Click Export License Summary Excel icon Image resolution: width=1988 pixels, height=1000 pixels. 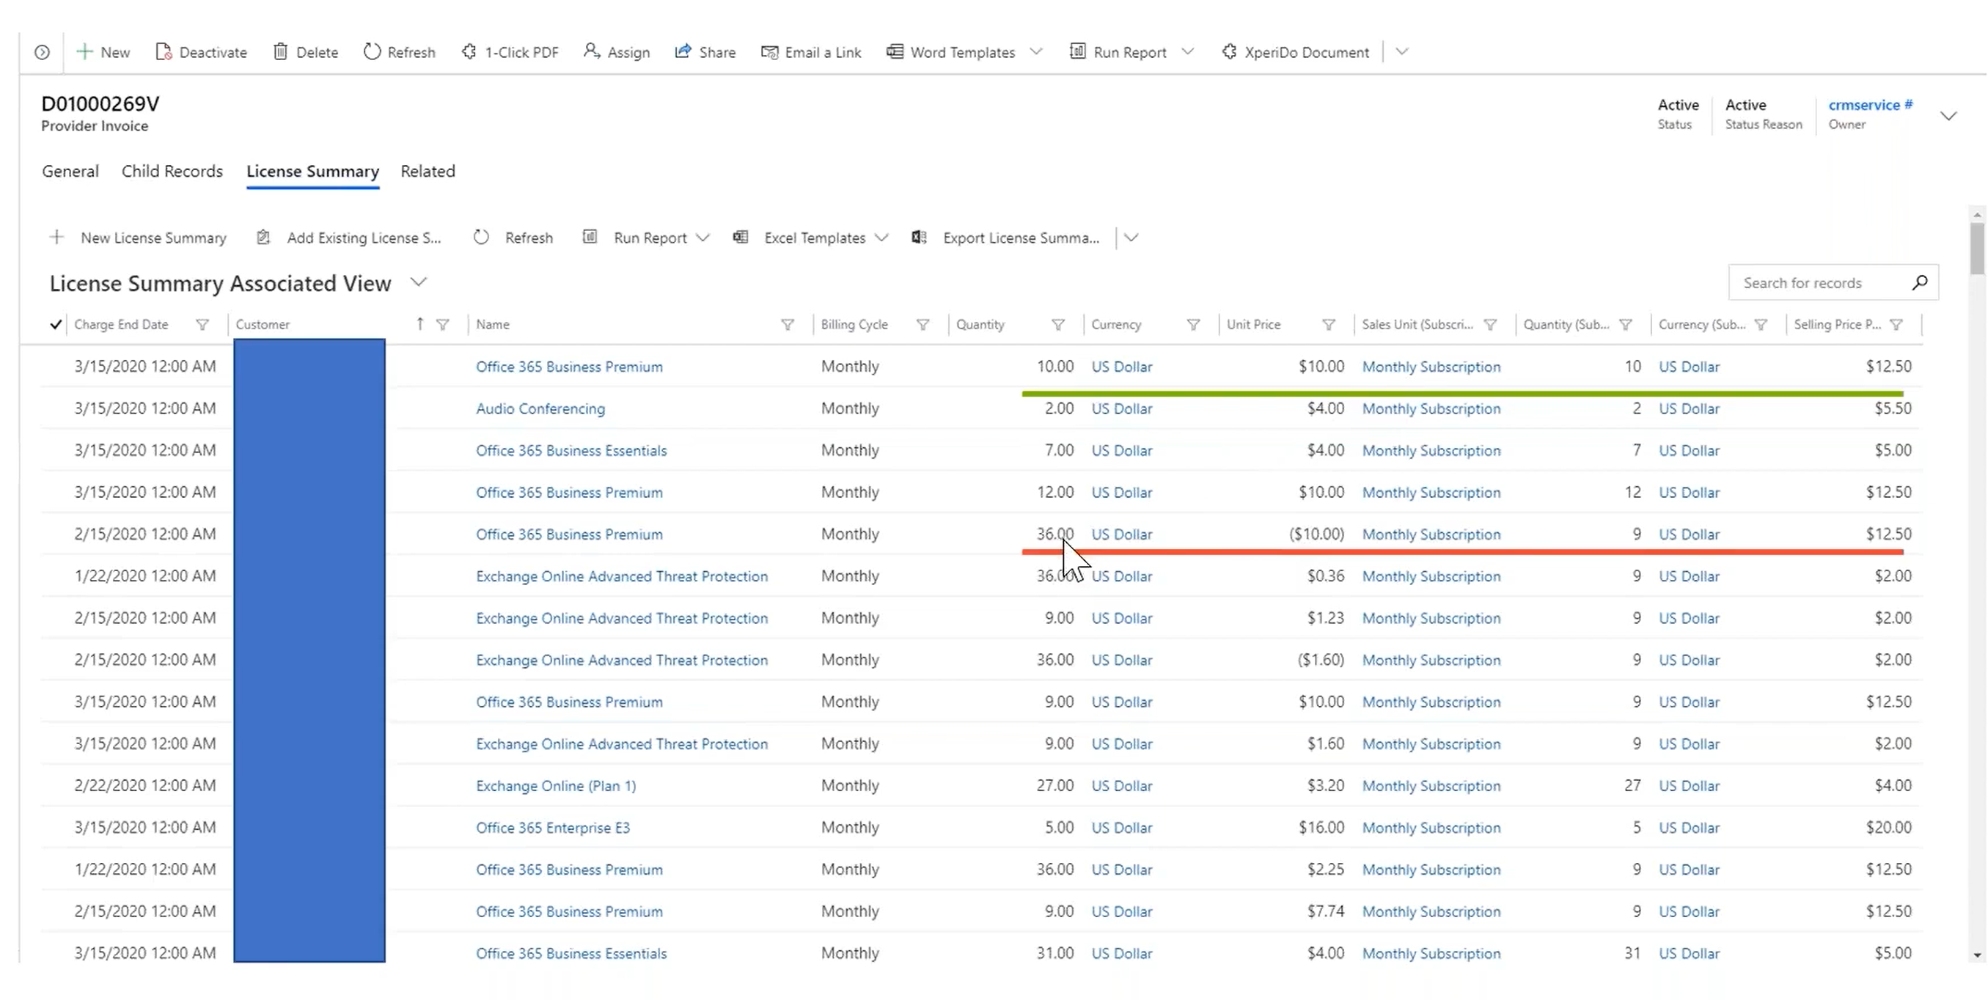(919, 238)
